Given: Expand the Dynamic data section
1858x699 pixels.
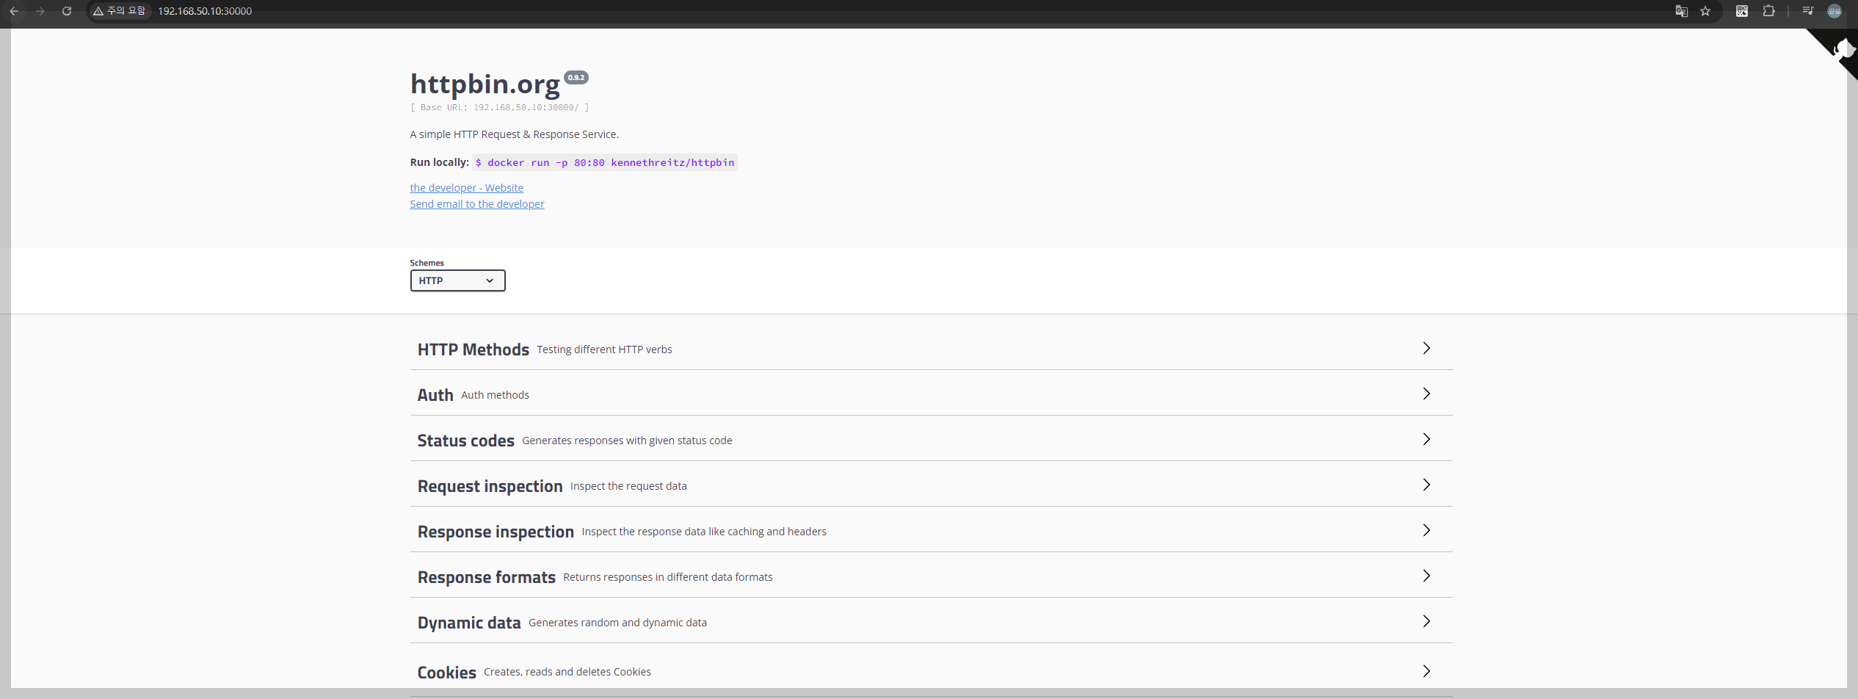Looking at the screenshot, I should [931, 622].
